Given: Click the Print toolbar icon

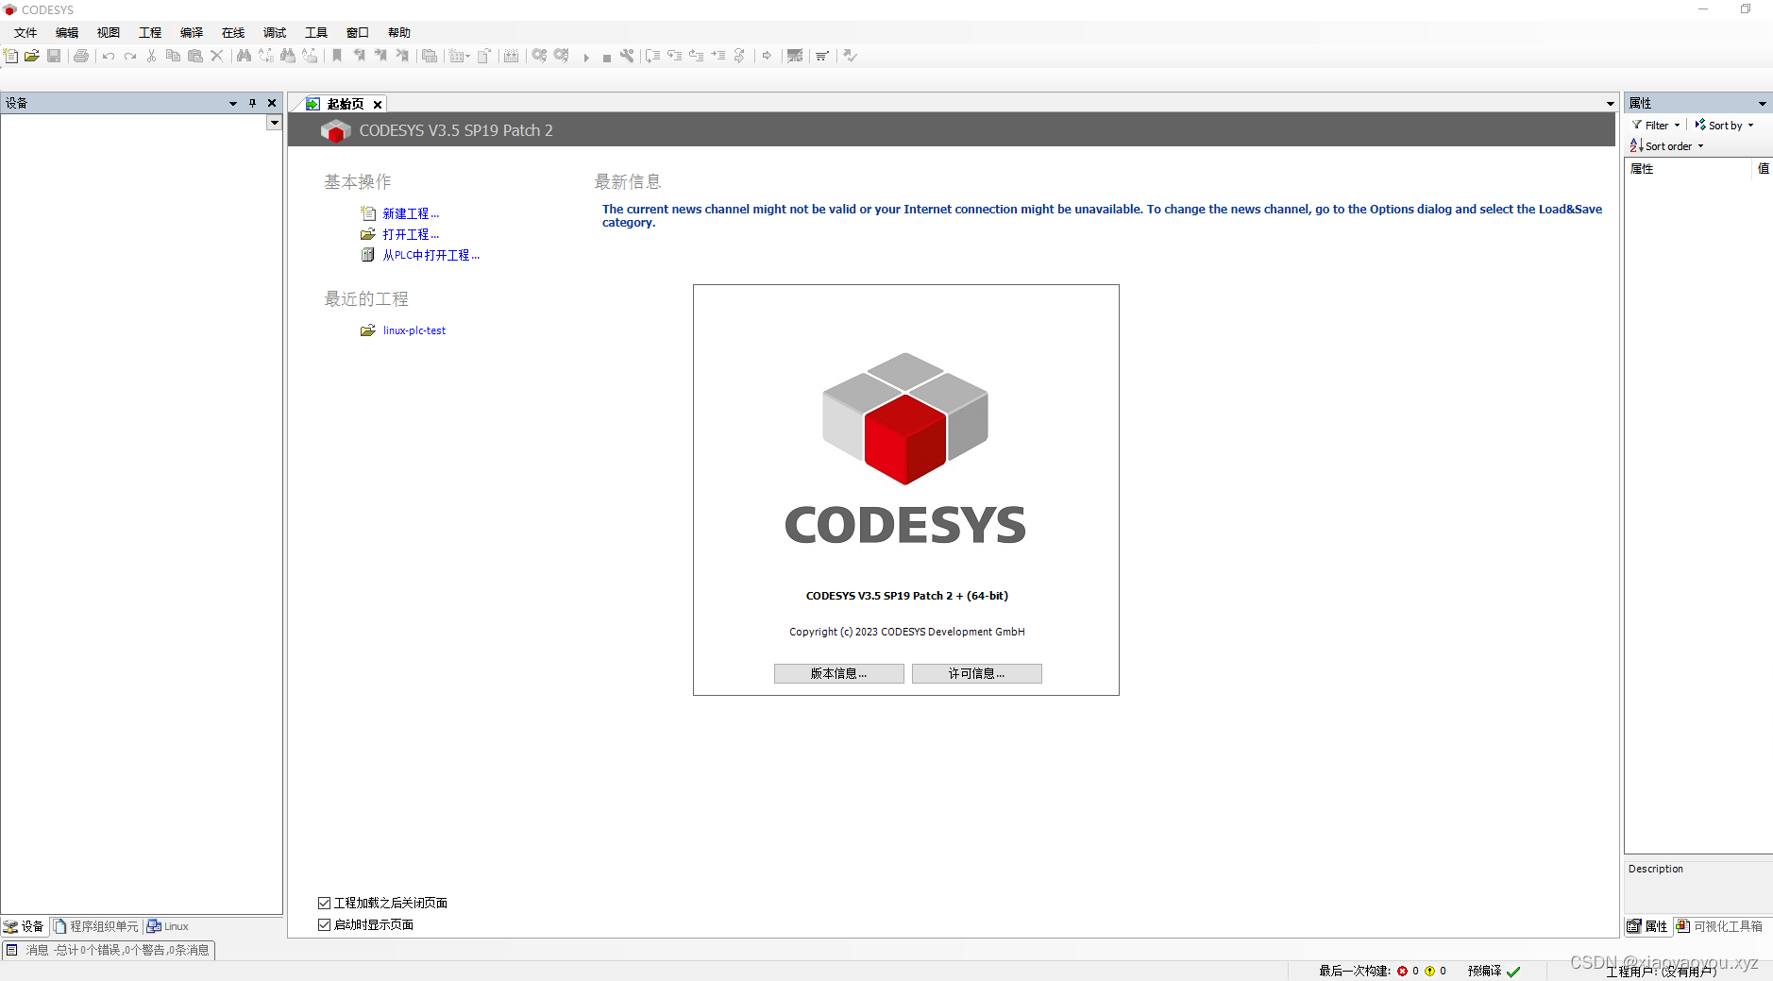Looking at the screenshot, I should coord(81,56).
